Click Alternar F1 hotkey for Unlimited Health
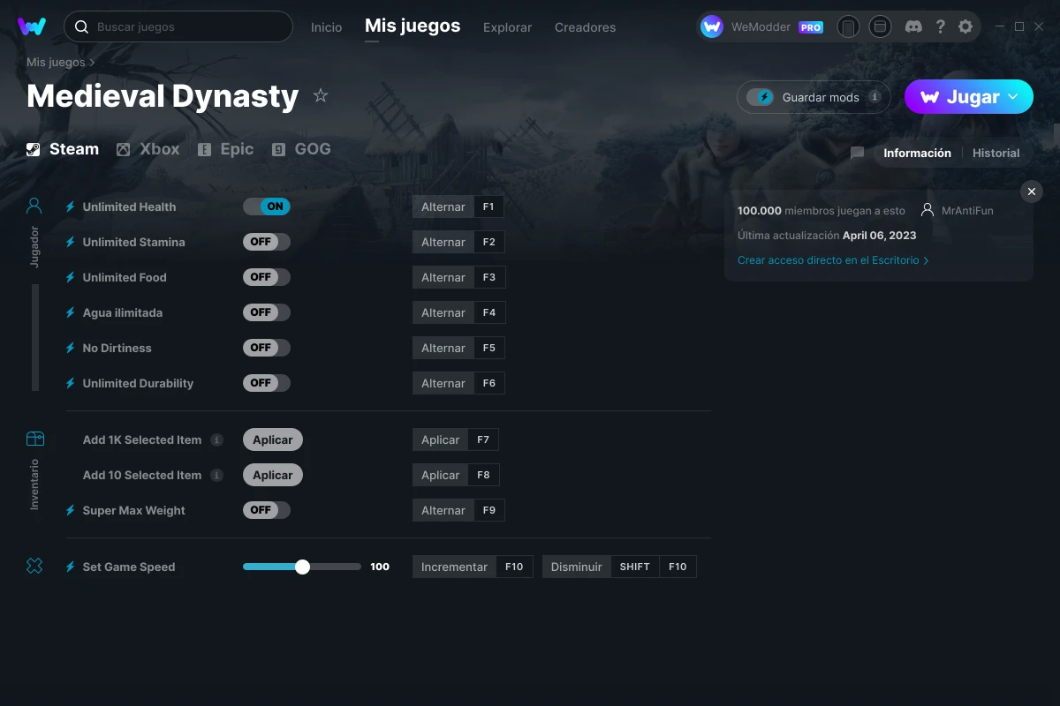The image size is (1060, 706). 458,207
